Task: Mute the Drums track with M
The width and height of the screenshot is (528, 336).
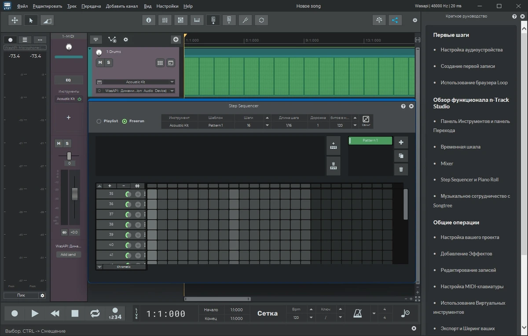Action: 100,63
